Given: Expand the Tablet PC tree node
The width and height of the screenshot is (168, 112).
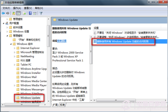Looking at the screenshot, I should pyautogui.click(x=15, y=65).
